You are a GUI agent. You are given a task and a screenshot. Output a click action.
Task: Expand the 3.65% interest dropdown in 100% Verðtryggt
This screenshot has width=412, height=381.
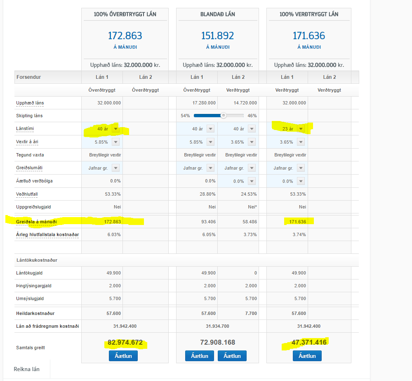(x=301, y=142)
